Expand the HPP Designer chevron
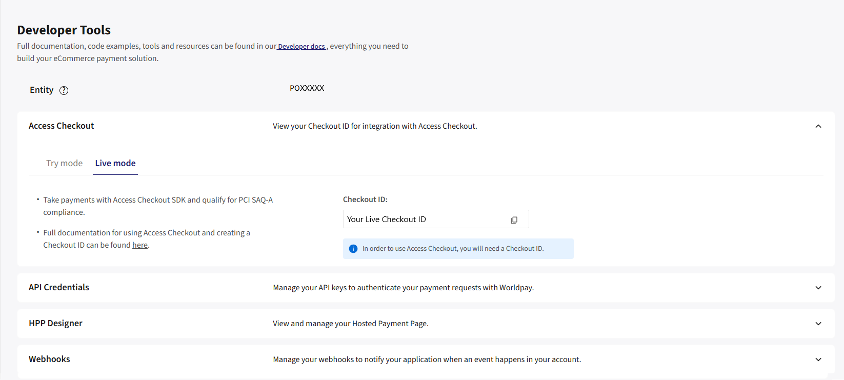The image size is (844, 380). (818, 324)
